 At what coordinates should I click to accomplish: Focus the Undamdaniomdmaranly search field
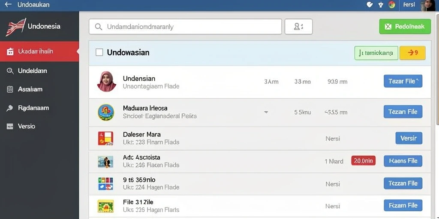pos(185,27)
